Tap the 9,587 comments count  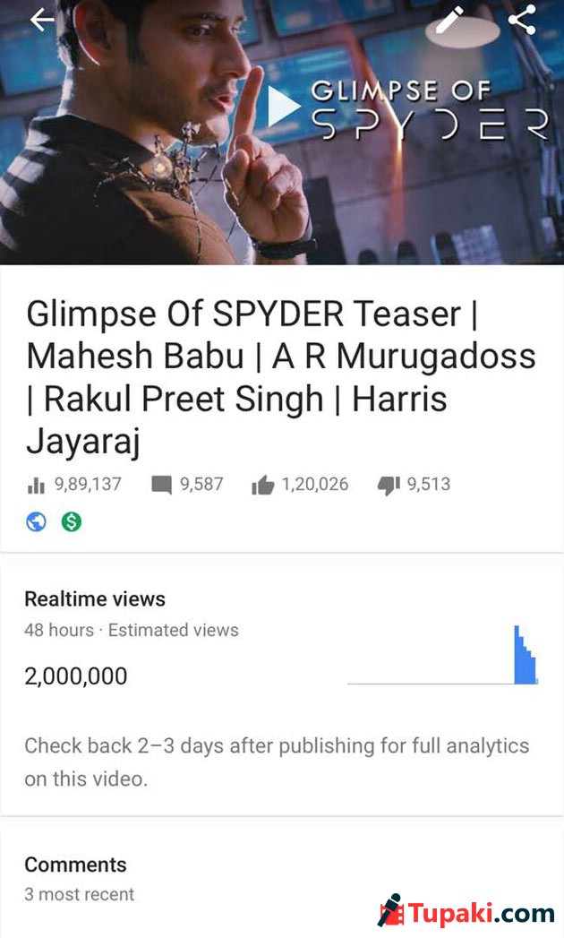201,484
